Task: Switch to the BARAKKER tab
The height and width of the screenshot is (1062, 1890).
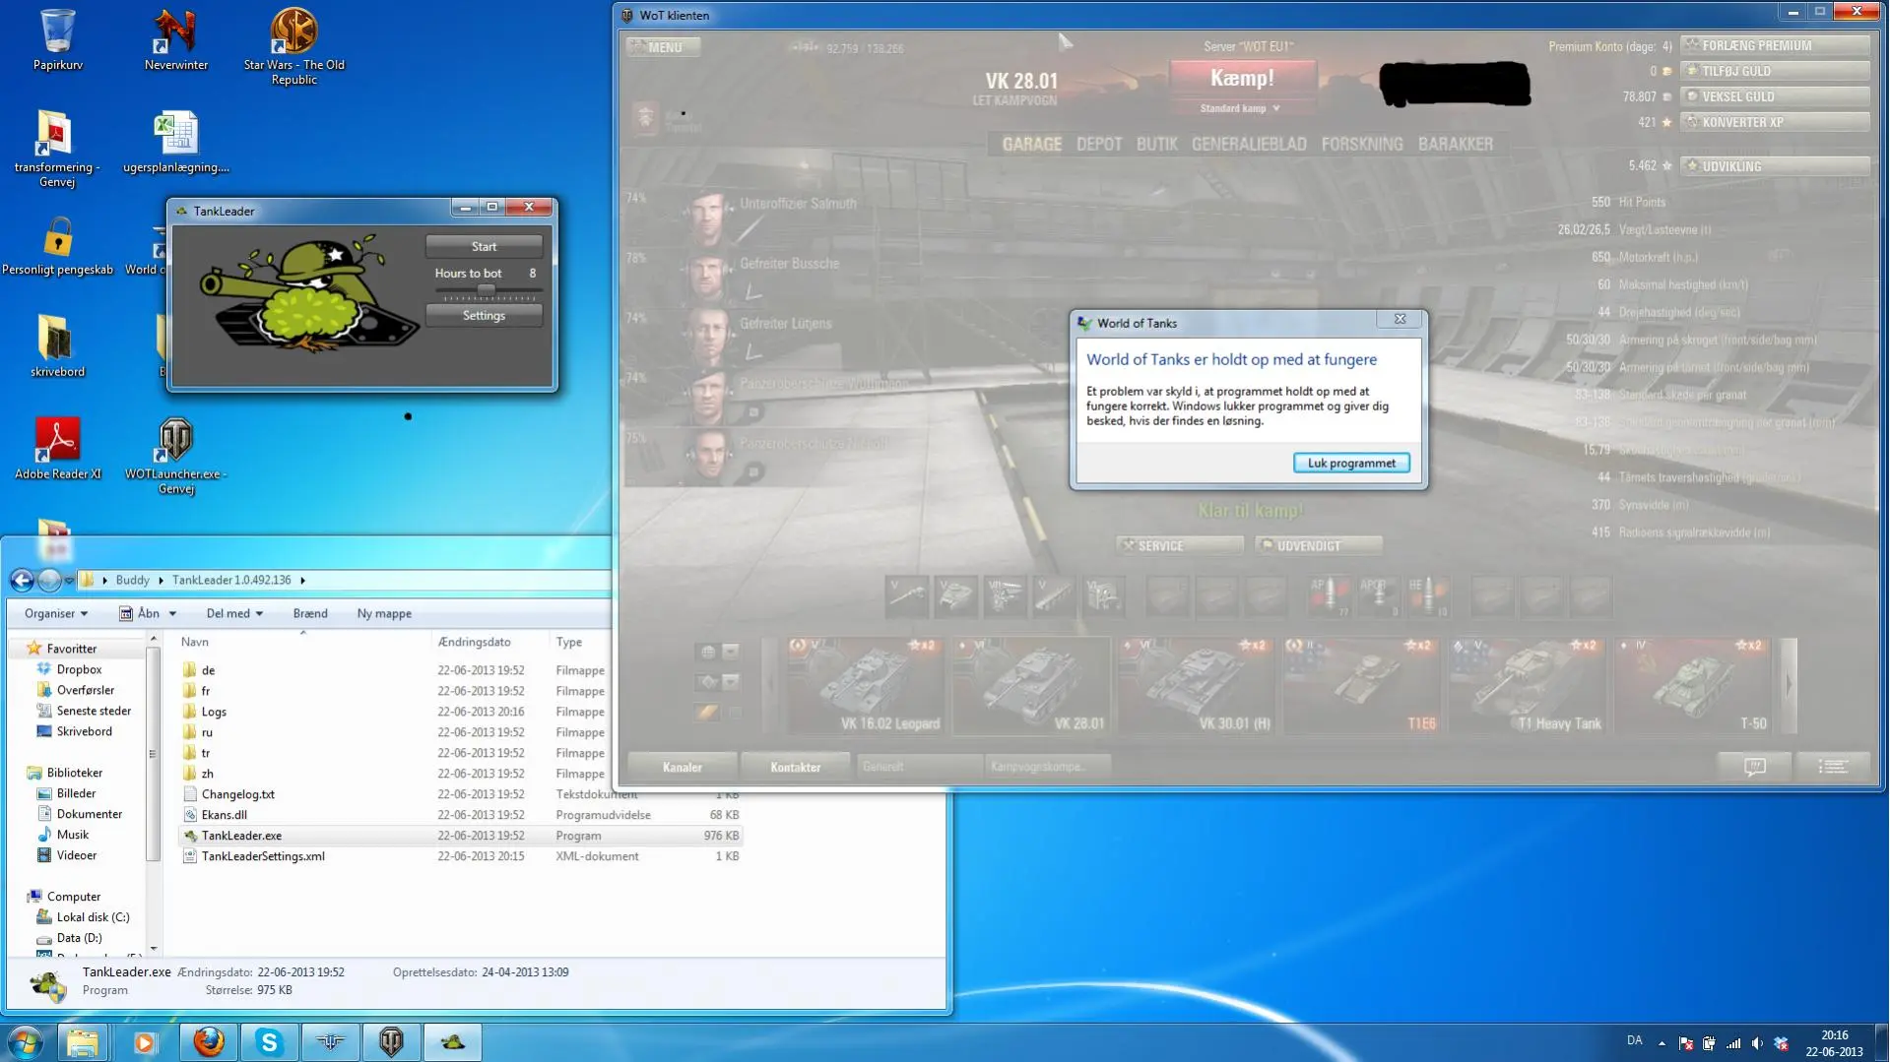Action: (1456, 144)
